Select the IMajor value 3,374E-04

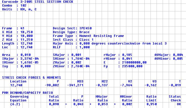[x=29, y=59]
